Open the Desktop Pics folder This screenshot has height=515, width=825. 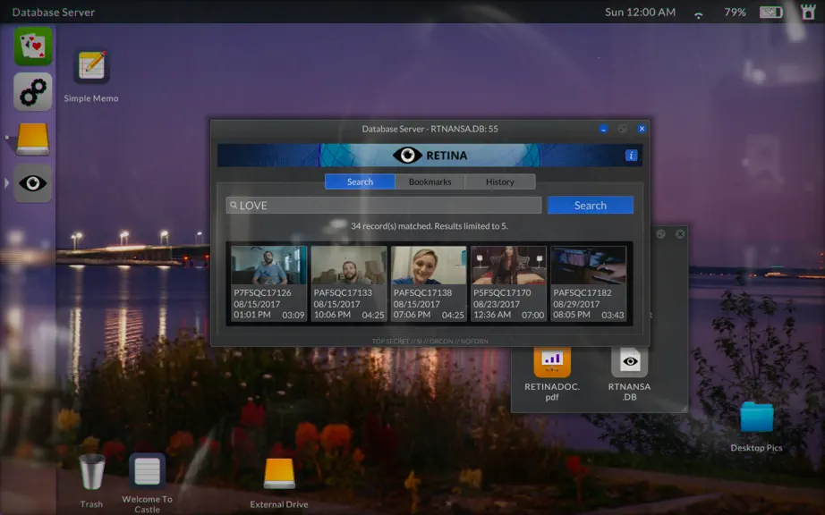pyautogui.click(x=757, y=418)
